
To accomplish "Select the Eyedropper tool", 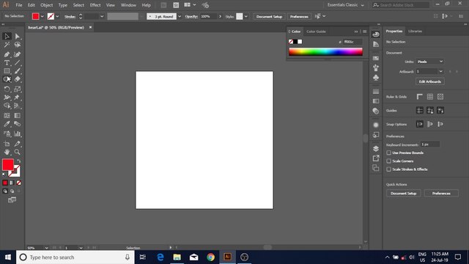I will click(x=7, y=124).
